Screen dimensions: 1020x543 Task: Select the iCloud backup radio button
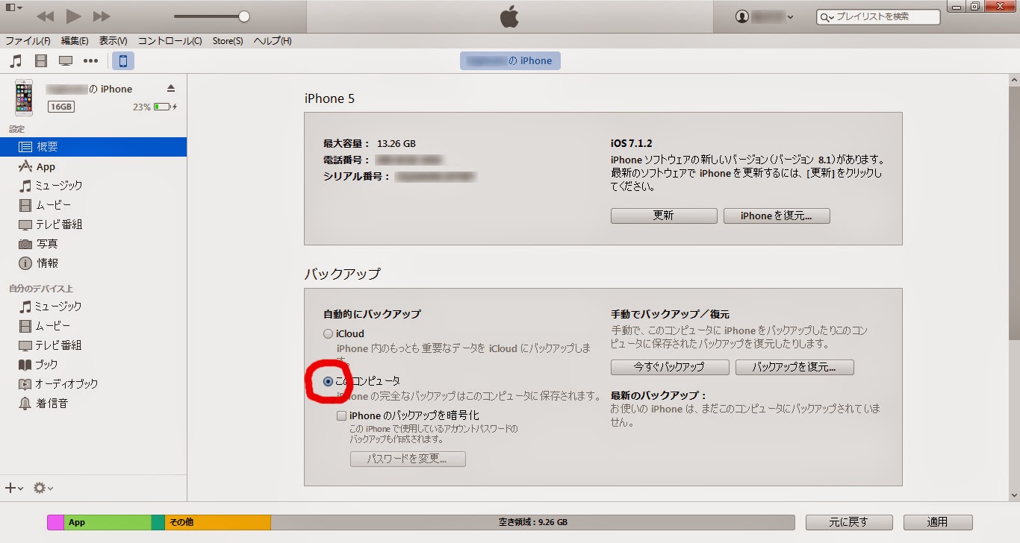pyautogui.click(x=328, y=334)
